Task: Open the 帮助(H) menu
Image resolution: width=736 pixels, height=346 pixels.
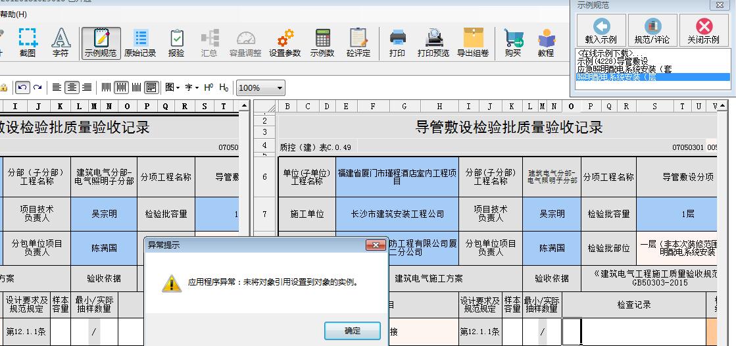Action: (14, 14)
